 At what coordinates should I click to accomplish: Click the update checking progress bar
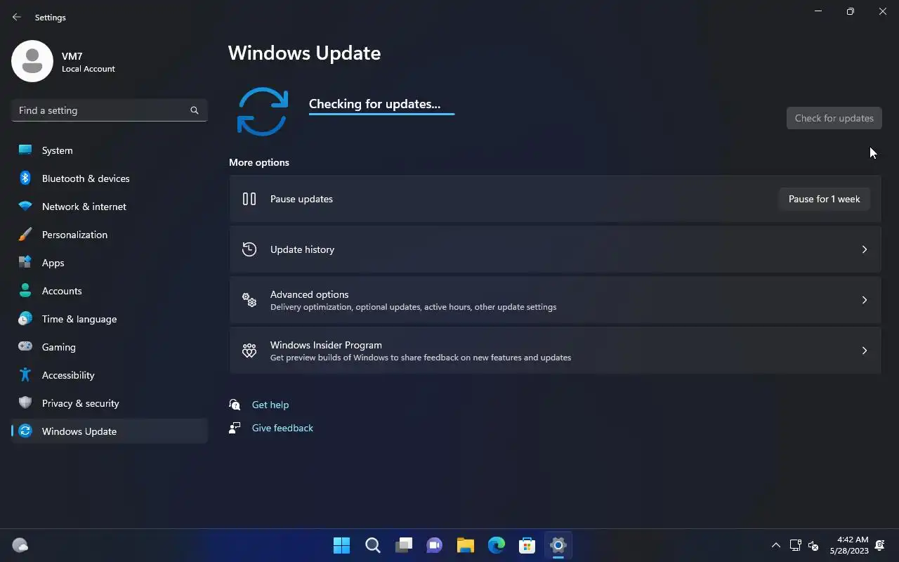(x=381, y=114)
